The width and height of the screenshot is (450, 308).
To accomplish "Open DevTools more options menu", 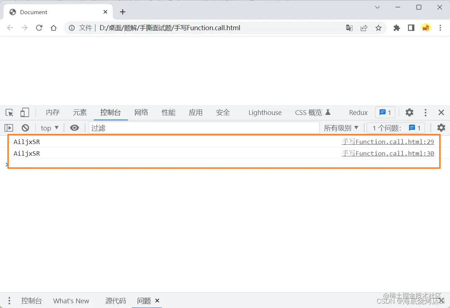I will tap(425, 112).
